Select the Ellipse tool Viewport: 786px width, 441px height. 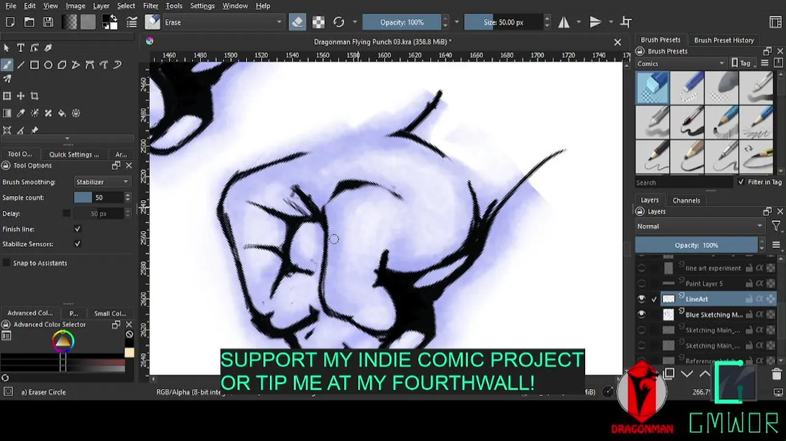(x=48, y=64)
